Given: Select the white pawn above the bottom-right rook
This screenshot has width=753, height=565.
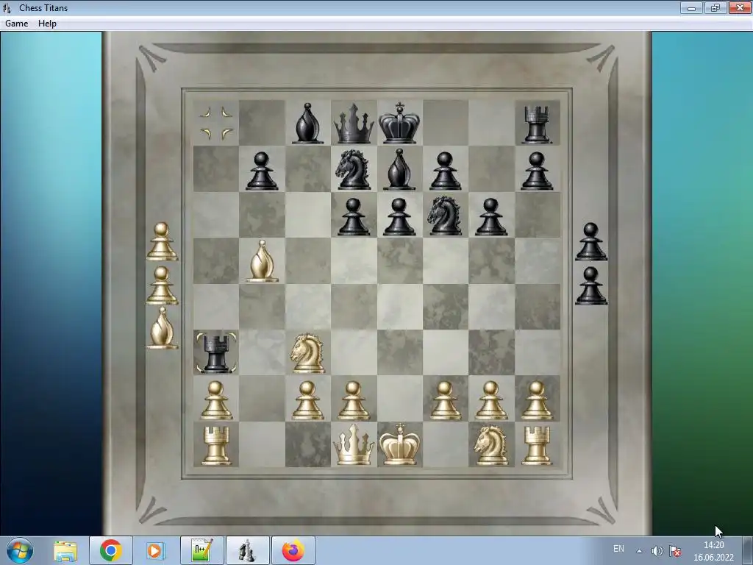Looking at the screenshot, I should pyautogui.click(x=536, y=400).
